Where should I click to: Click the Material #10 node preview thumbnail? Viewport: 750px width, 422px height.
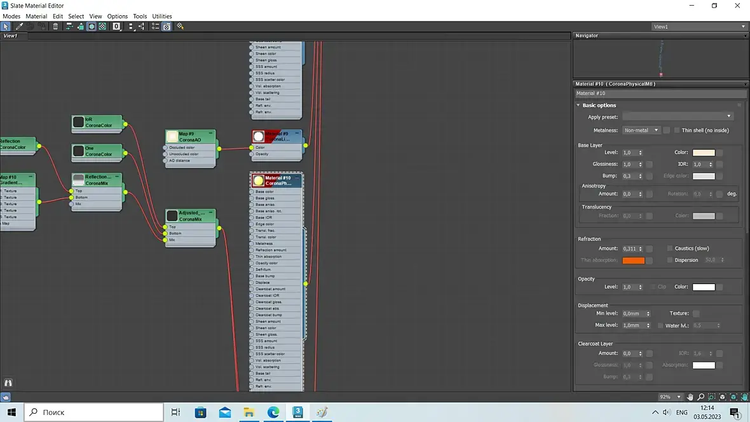point(258,180)
